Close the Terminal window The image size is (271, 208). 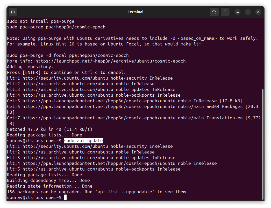point(258,12)
